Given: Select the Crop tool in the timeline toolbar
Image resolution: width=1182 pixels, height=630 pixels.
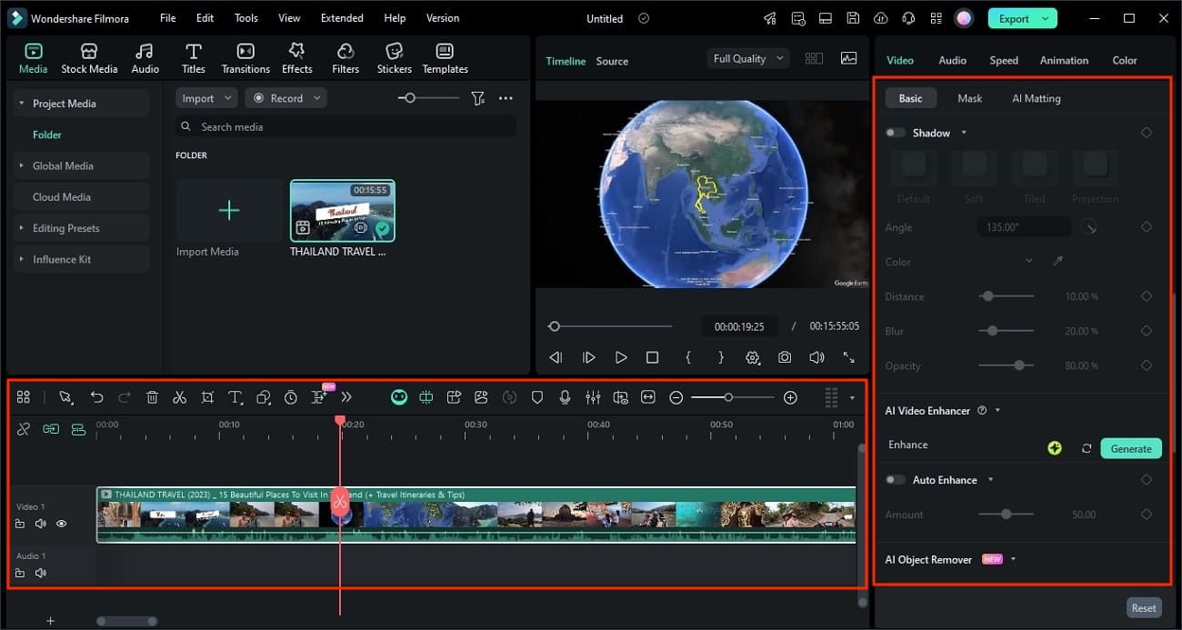Looking at the screenshot, I should click(206, 397).
